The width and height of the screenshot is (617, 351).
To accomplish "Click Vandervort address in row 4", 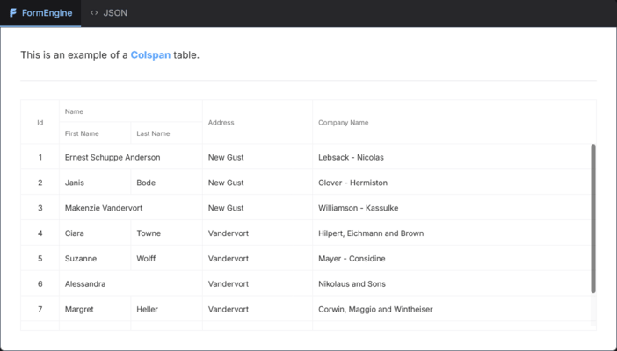I will pos(258,233).
